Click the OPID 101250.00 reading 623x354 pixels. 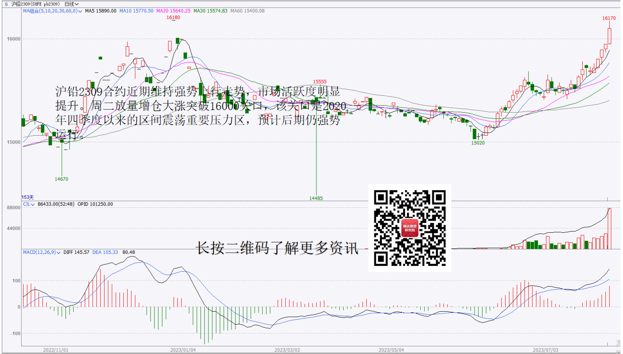coord(95,204)
